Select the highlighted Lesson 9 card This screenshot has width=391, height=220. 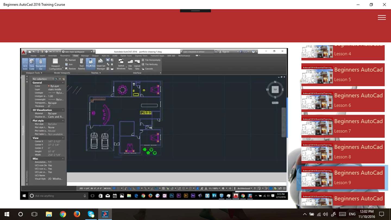343,178
